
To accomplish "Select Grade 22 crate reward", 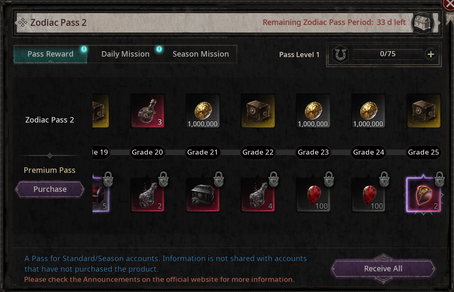I will click(258, 111).
